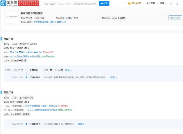Screen dimensions: 183x134
Task: Click application date 2018-12-28
Action: coord(72,18)
